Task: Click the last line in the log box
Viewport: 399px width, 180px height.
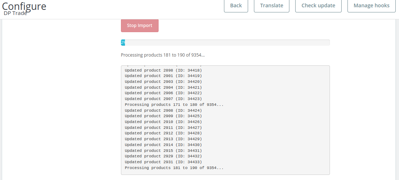Action: tap(174, 168)
